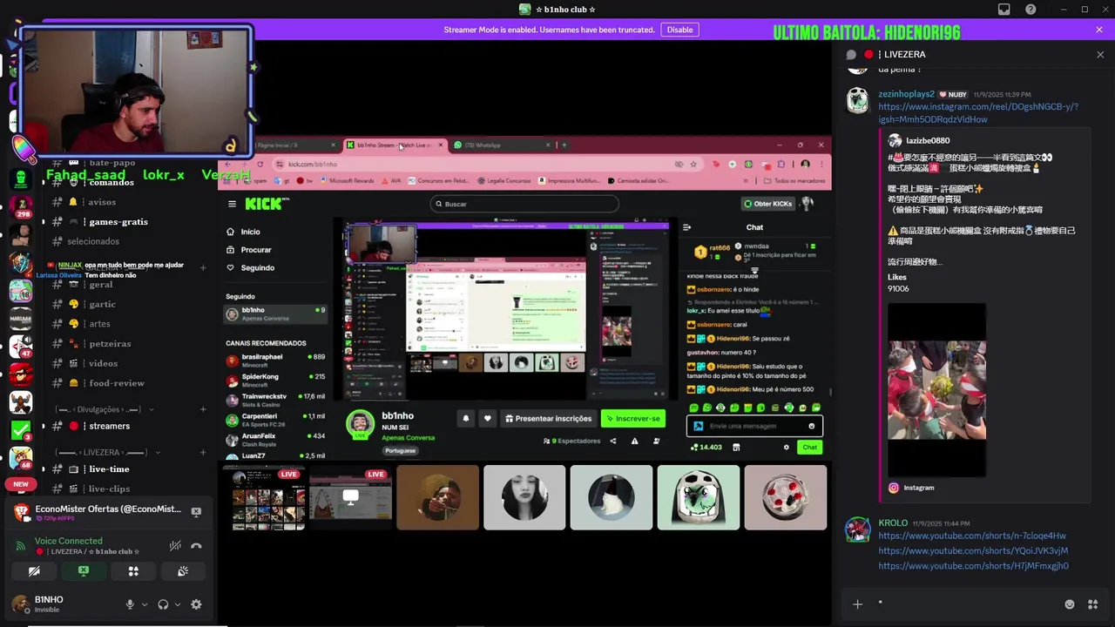
Task: Click Presentear inscrições in streamed Kick page
Action: tap(549, 418)
